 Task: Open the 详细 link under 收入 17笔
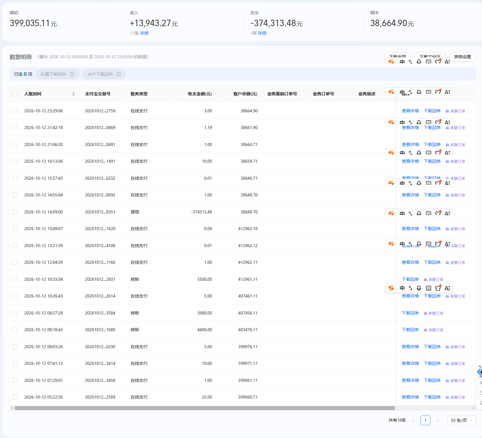(144, 33)
